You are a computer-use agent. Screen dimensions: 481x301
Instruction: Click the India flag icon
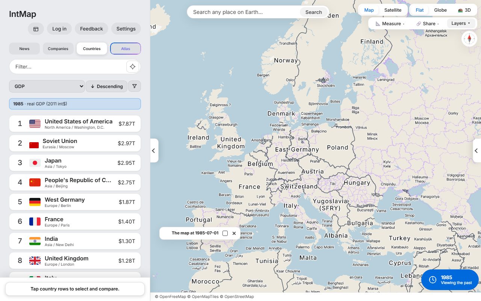coord(35,241)
